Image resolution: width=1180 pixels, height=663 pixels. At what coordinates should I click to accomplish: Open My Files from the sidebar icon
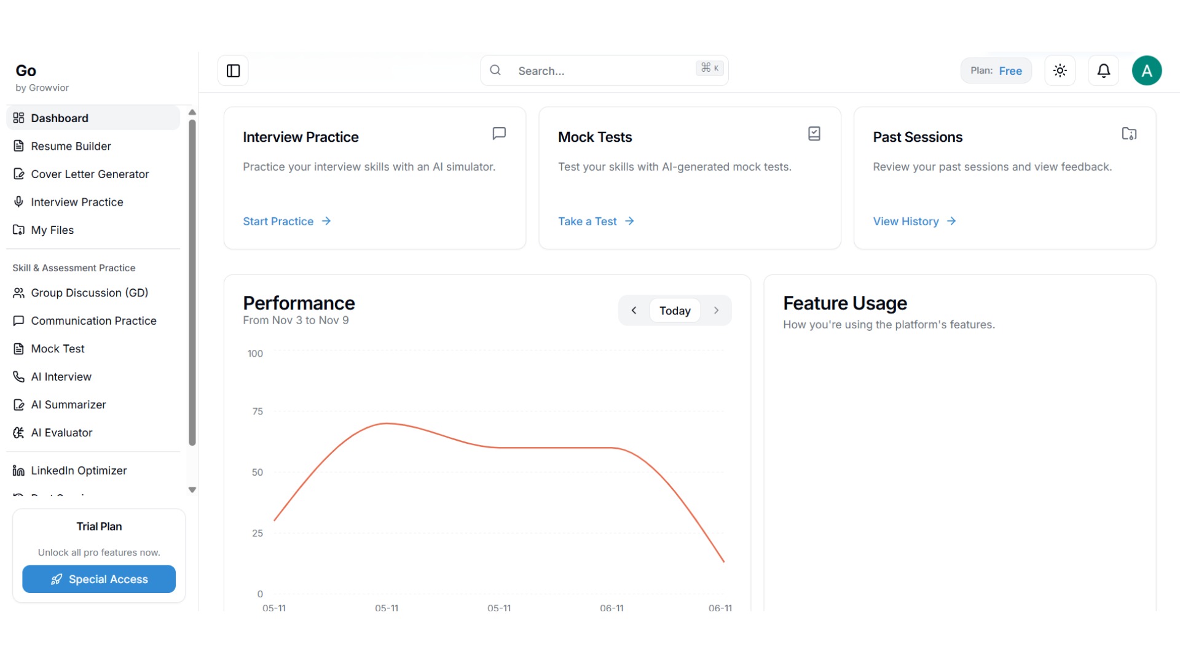pos(19,230)
